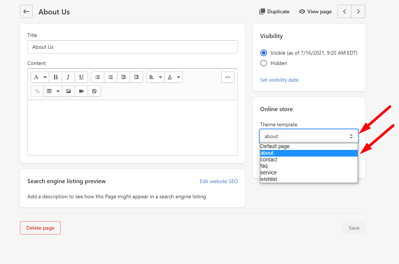Choose wishlist from template list

(309, 179)
